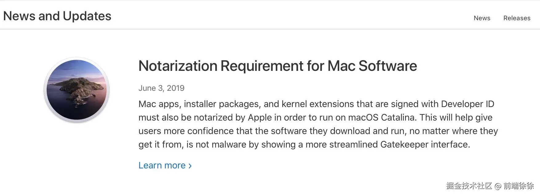Screen dimensions: 540x196
Task: Click the June 3, 2019 date
Action: (161, 88)
